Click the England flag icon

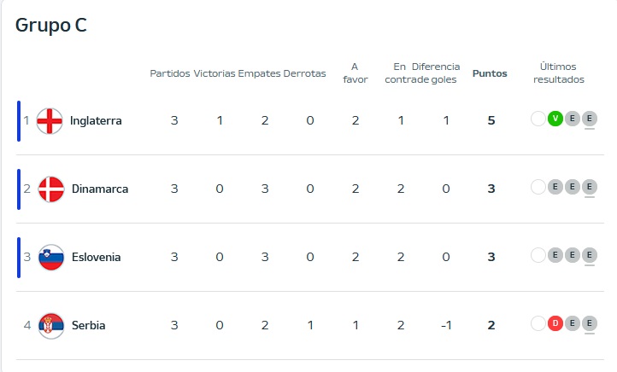pos(51,120)
